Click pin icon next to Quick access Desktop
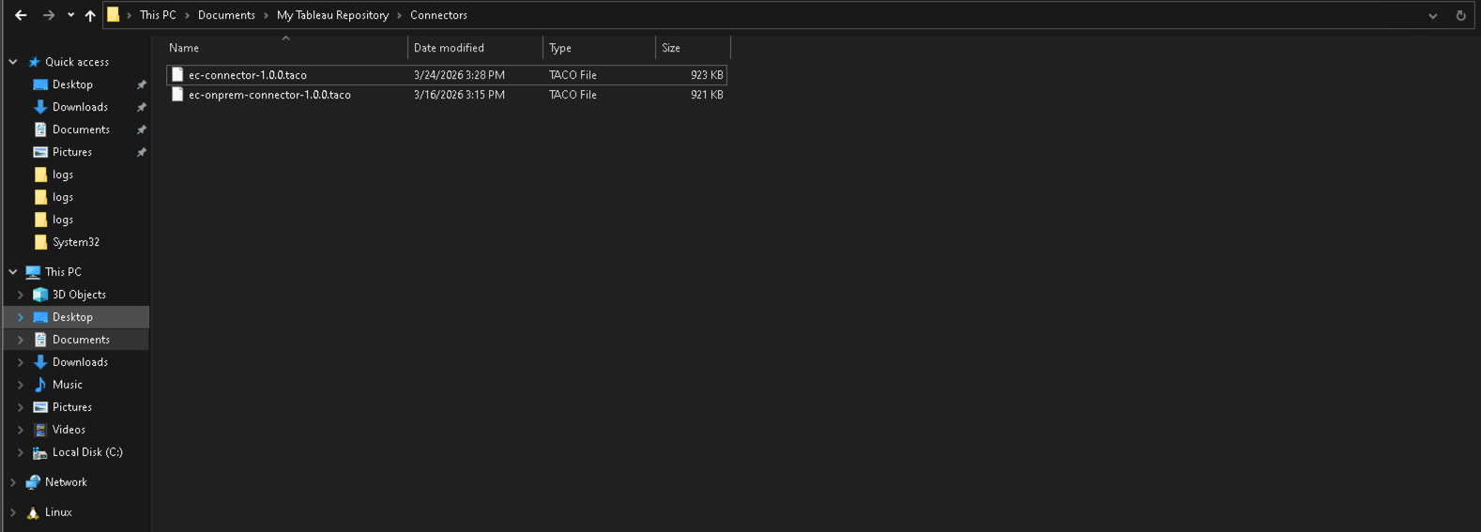 142,84
